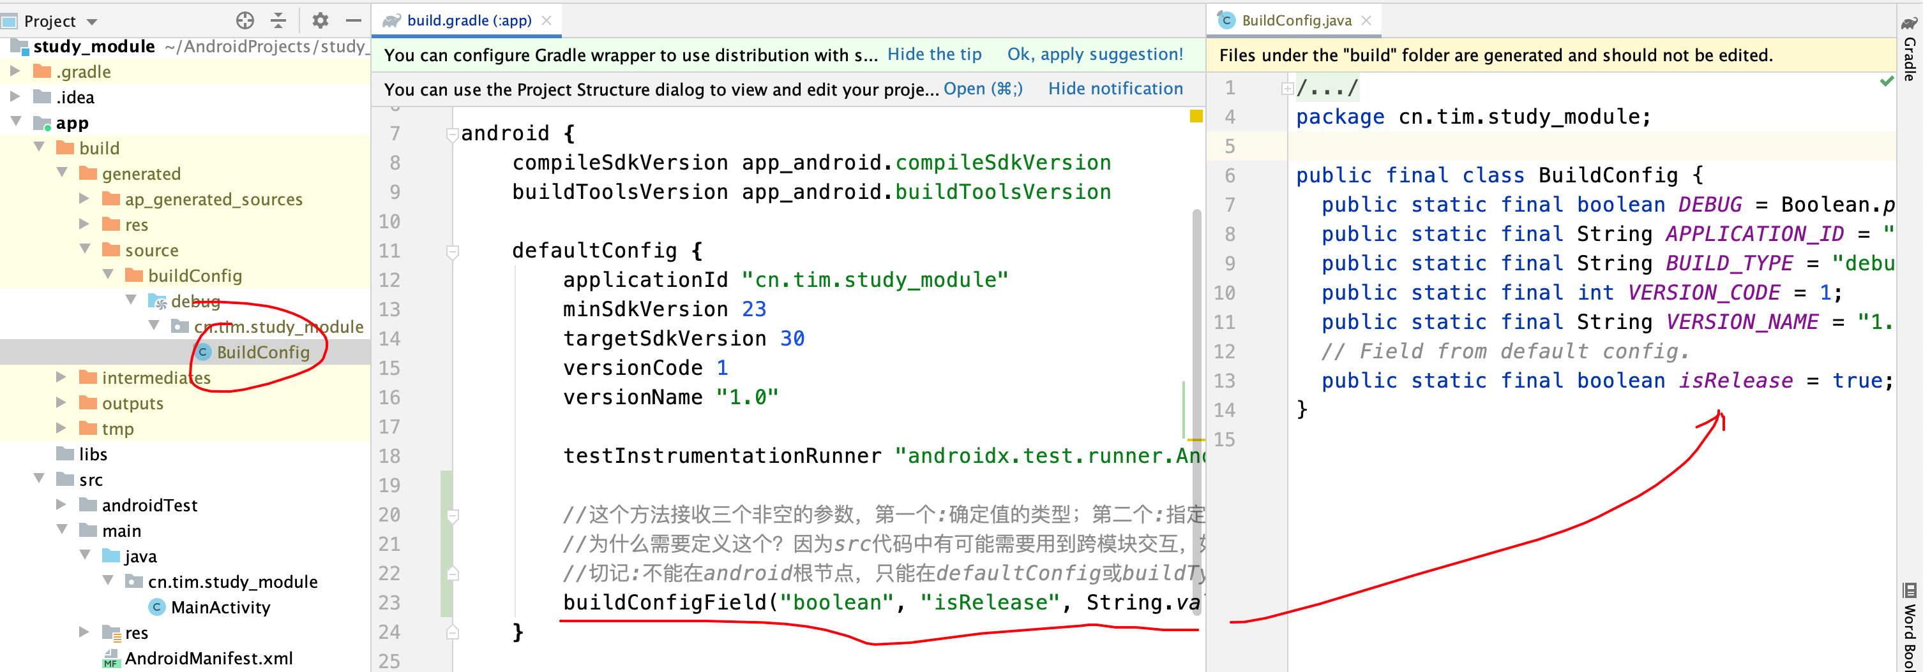Click the locate/select opened file target icon
1923x672 pixels.
[245, 20]
